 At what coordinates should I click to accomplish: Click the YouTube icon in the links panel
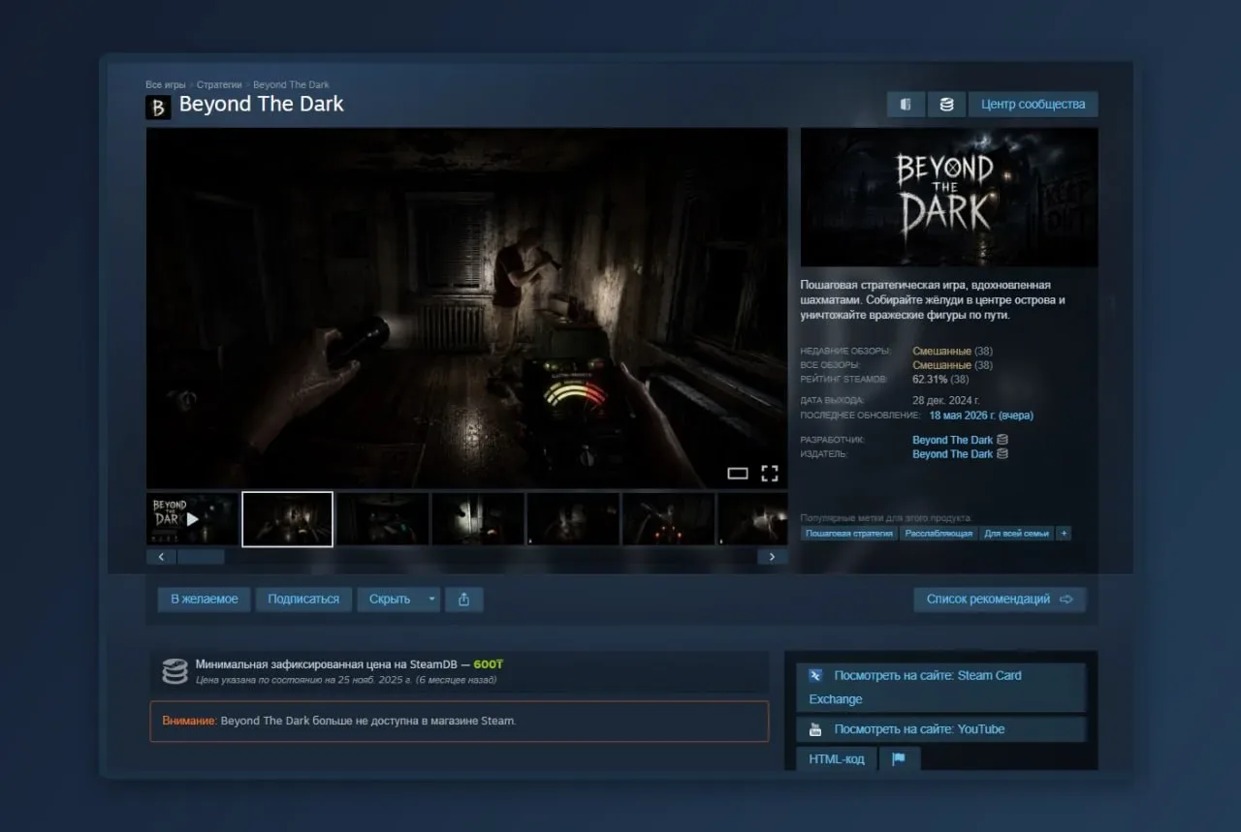tap(815, 729)
